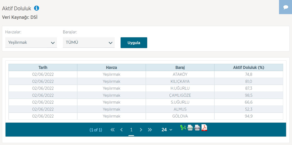Export table as CSV file

point(190,128)
